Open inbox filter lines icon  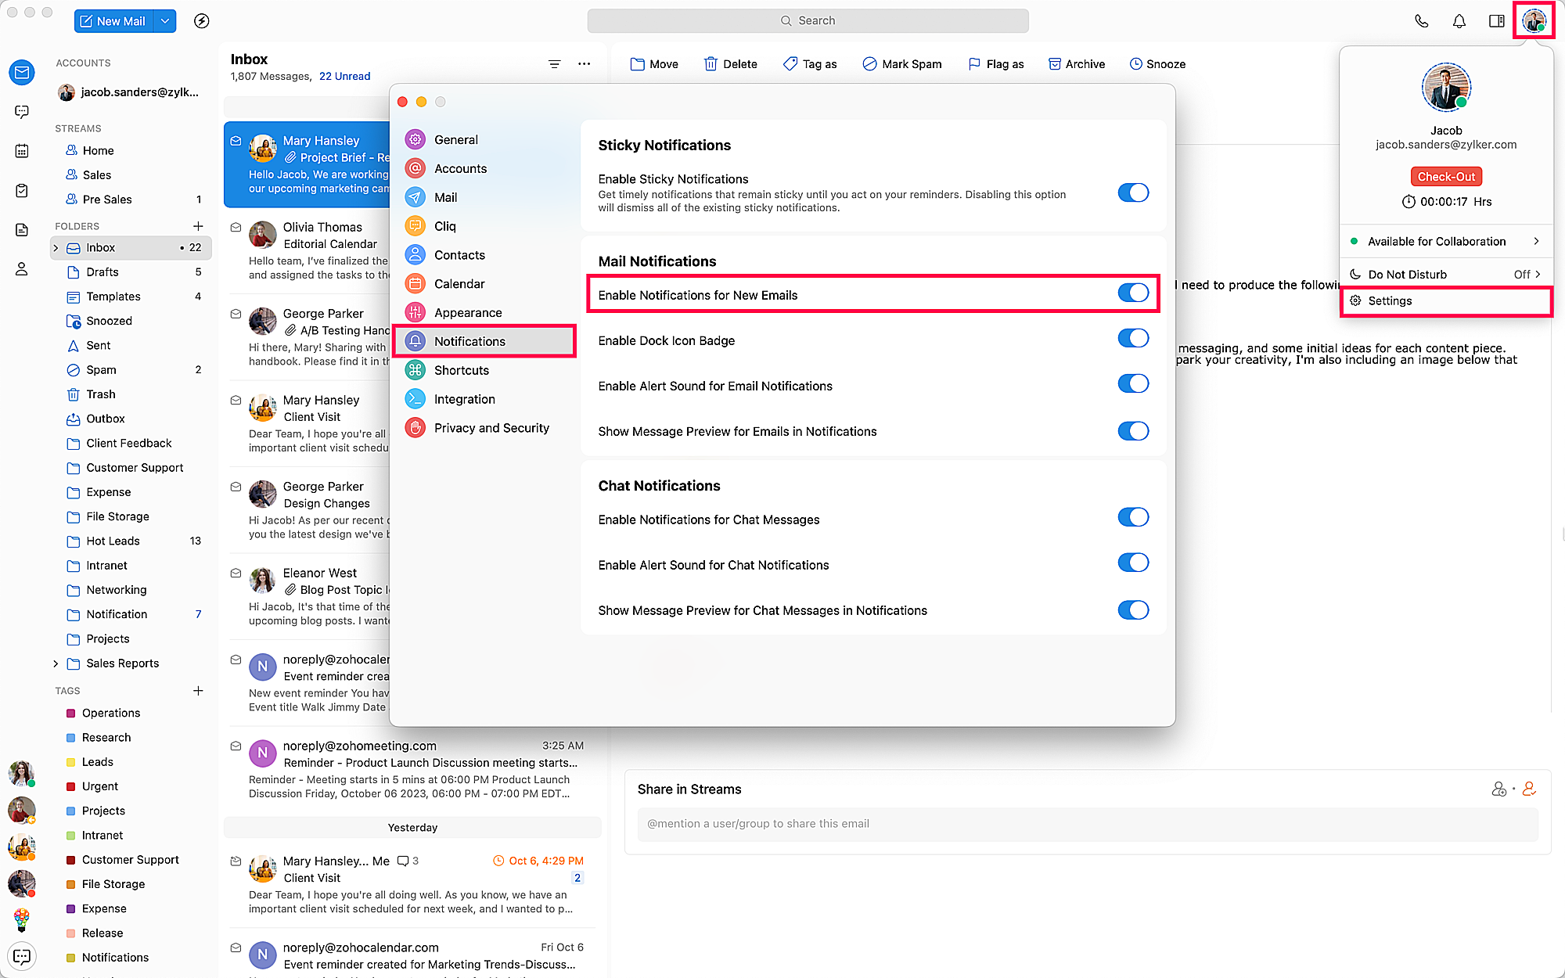pos(554,64)
